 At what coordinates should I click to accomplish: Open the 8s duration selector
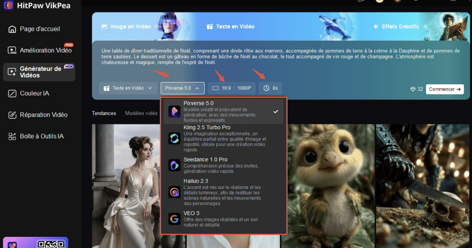coord(270,88)
